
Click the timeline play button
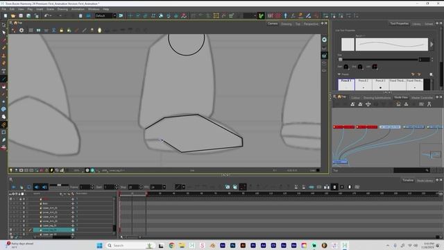point(14,187)
